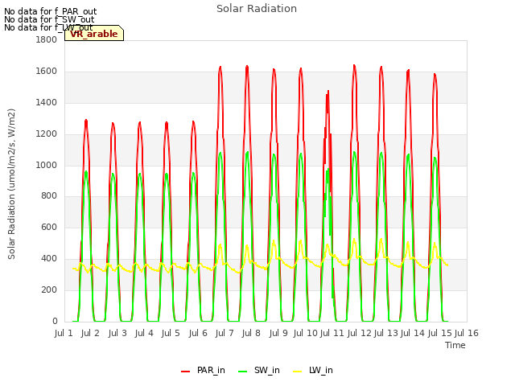Click the Jul 4 x-axis tick label
This screenshot has width=515, height=386.
(144, 333)
